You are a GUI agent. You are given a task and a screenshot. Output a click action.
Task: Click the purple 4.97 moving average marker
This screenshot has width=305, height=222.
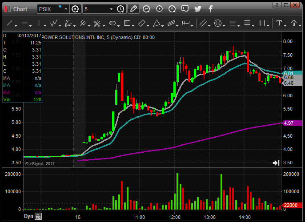[293, 123]
